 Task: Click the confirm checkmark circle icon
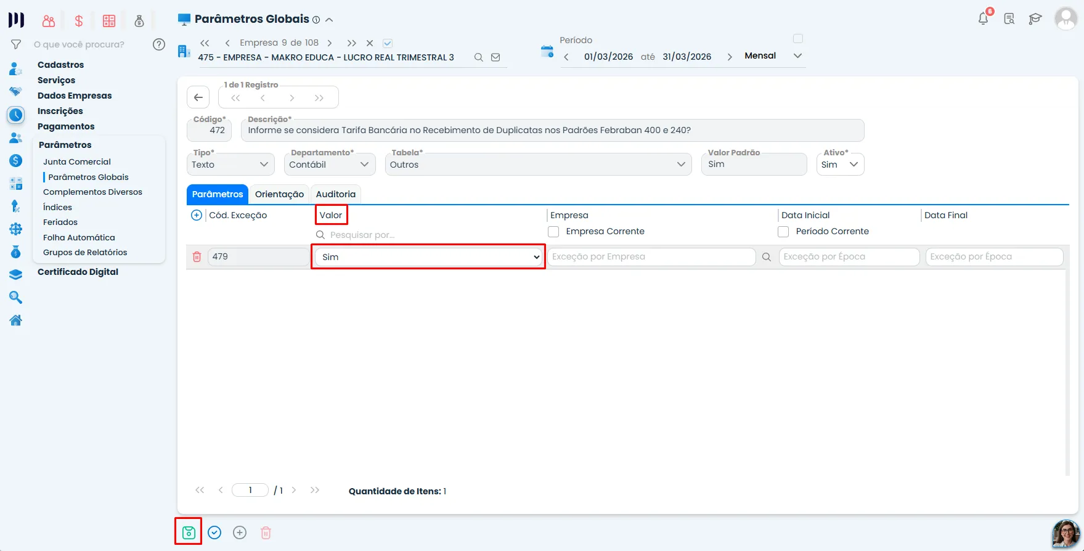point(214,533)
